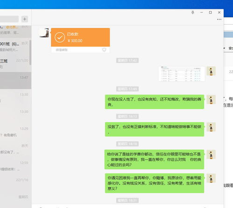Image resolution: width=233 pixels, height=208 pixels.
Task: Click avatar beside 你现在没人性了 message
Action: [x=211, y=100]
